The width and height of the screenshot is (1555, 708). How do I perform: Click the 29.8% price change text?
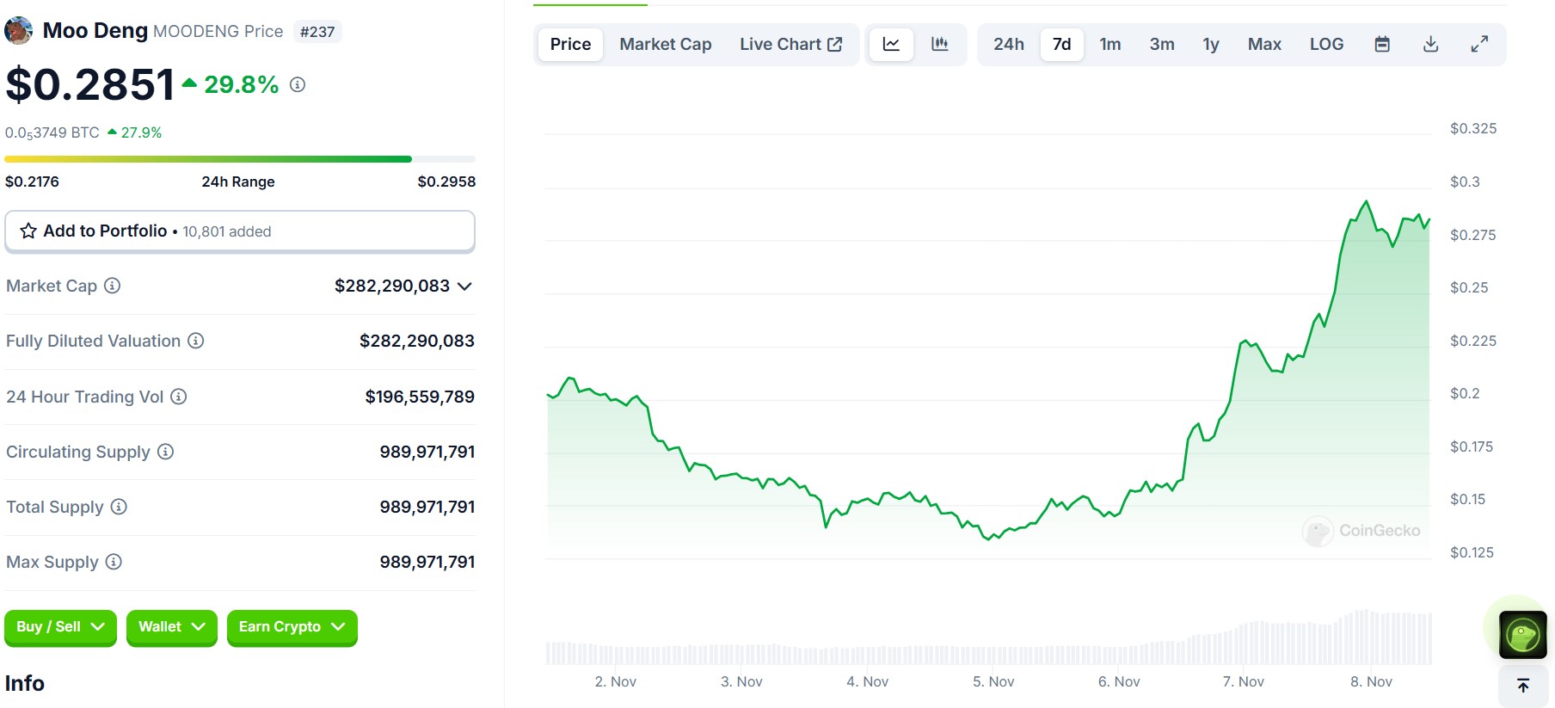coord(241,84)
